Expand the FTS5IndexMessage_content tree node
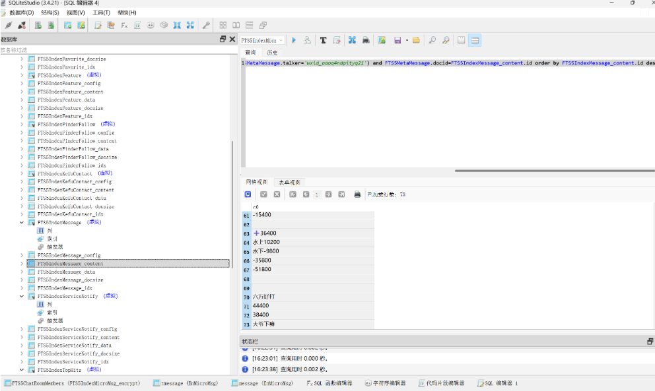This screenshot has width=655, height=391. (22, 264)
